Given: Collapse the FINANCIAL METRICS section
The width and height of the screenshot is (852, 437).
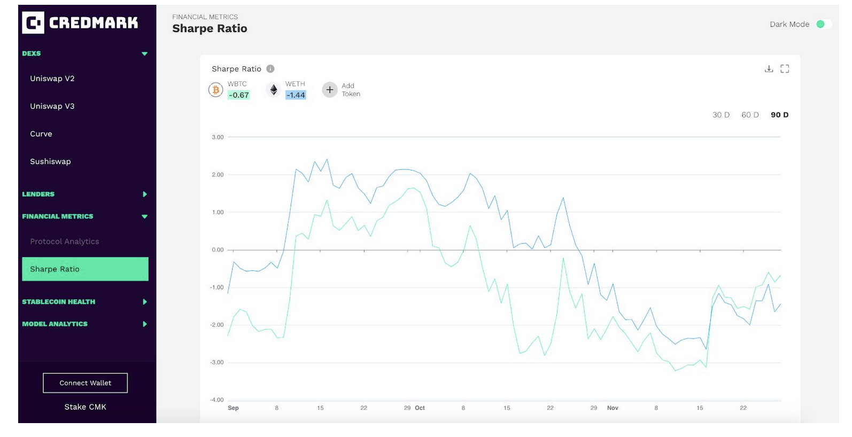Looking at the screenshot, I should [144, 216].
